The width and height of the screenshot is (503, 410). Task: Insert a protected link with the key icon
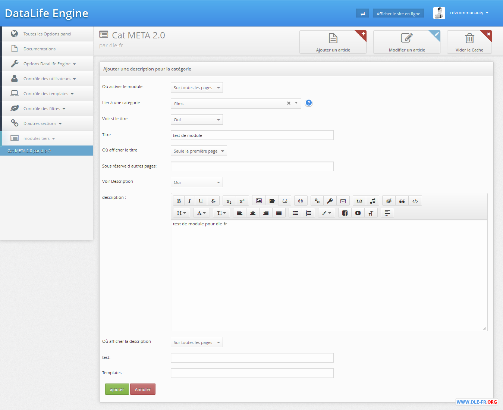pos(330,201)
